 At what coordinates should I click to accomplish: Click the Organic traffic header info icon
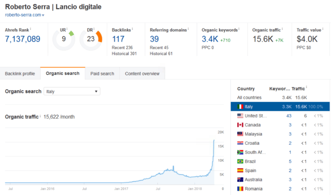coord(282,29)
